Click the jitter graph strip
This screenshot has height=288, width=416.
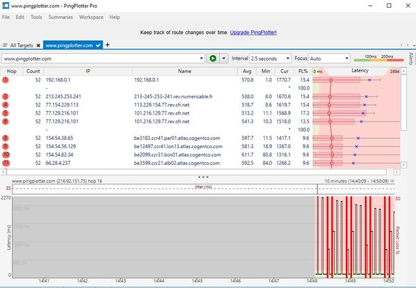203,189
